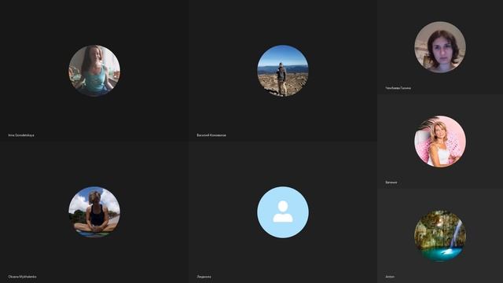The height and width of the screenshot is (283, 503).
Task: Click the name label under the webcam portrait
Action: (x=398, y=88)
